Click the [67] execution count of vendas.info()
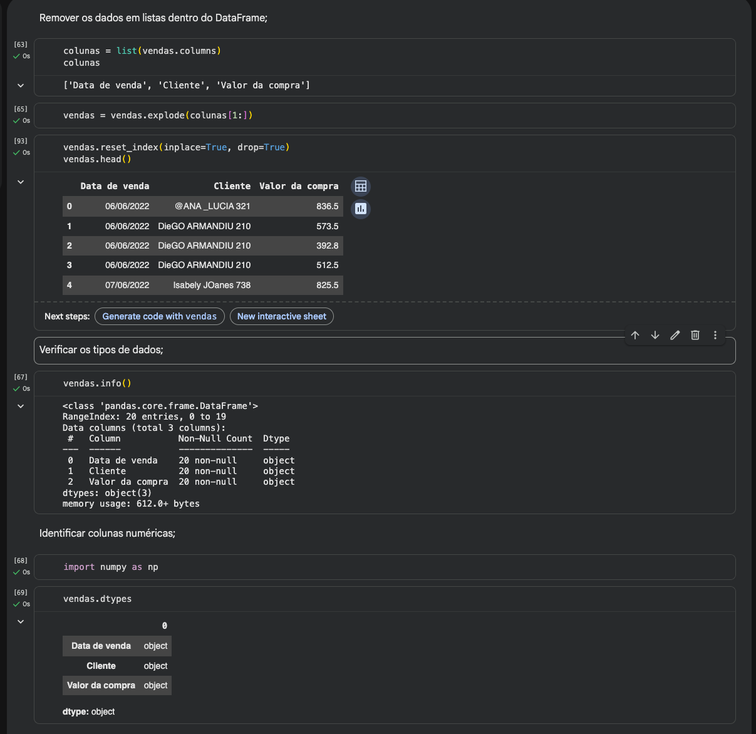This screenshot has width=756, height=734. 21,377
